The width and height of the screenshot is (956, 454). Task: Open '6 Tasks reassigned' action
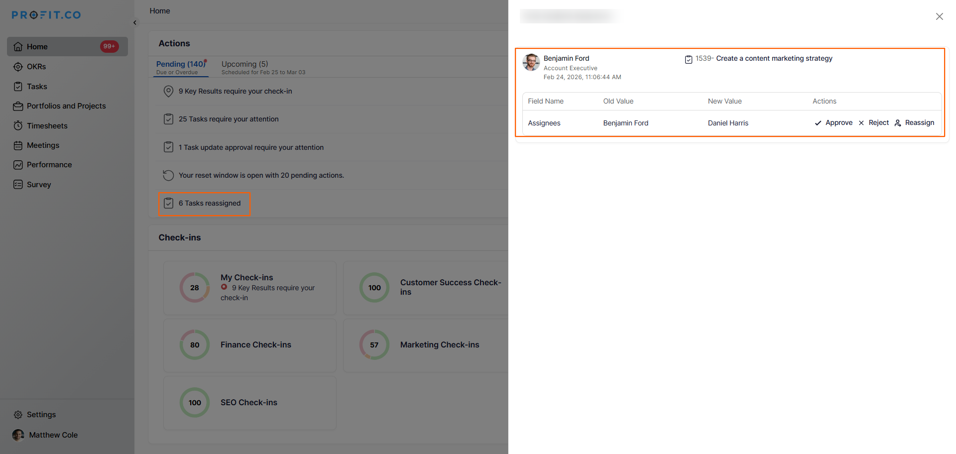pyautogui.click(x=210, y=203)
